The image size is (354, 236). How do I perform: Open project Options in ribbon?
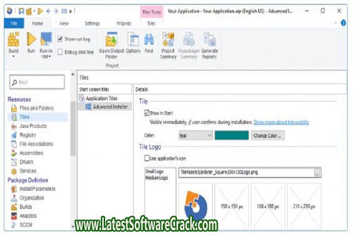(x=133, y=43)
